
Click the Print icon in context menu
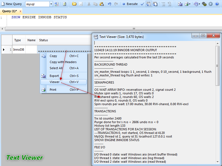(x=44, y=90)
